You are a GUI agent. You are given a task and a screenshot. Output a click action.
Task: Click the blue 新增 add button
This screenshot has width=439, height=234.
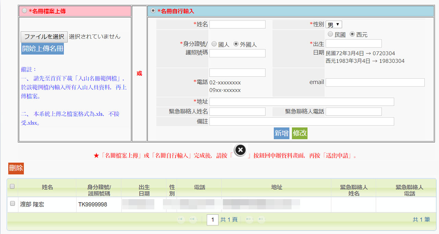[x=281, y=133]
